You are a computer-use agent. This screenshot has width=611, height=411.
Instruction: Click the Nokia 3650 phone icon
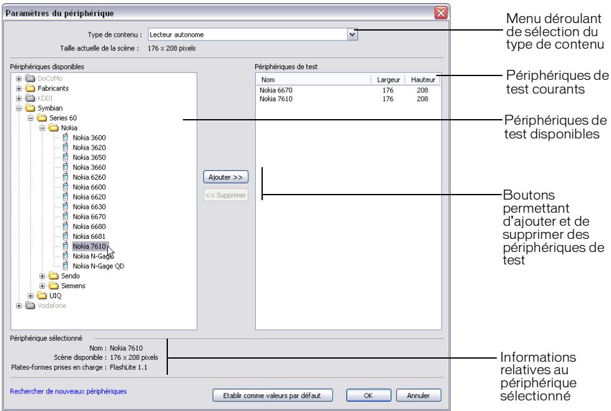tap(66, 157)
